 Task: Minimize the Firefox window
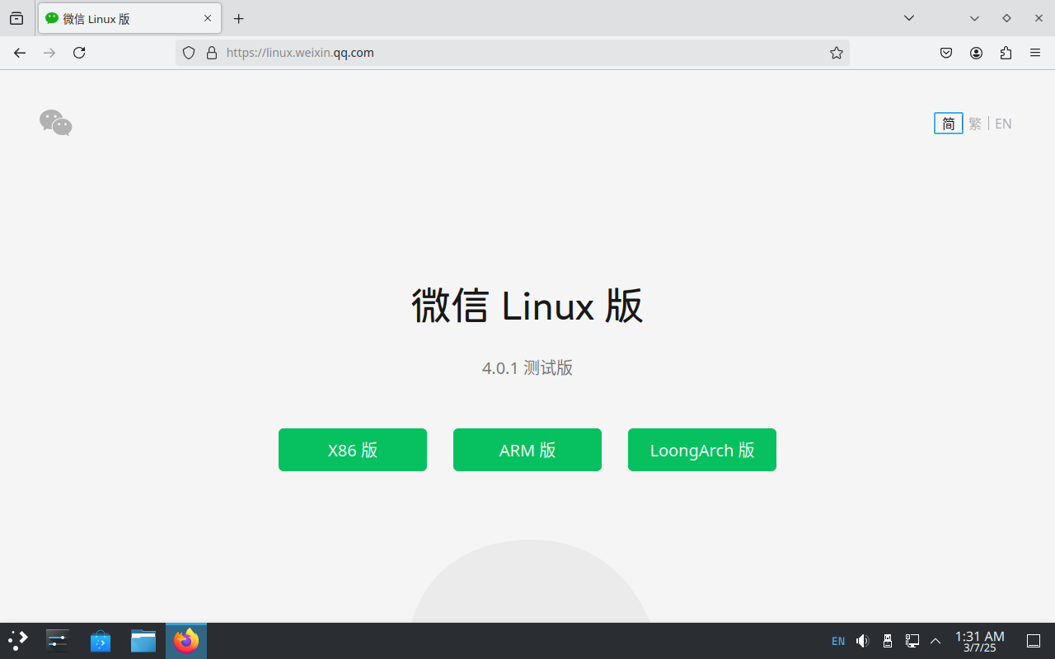click(x=974, y=18)
